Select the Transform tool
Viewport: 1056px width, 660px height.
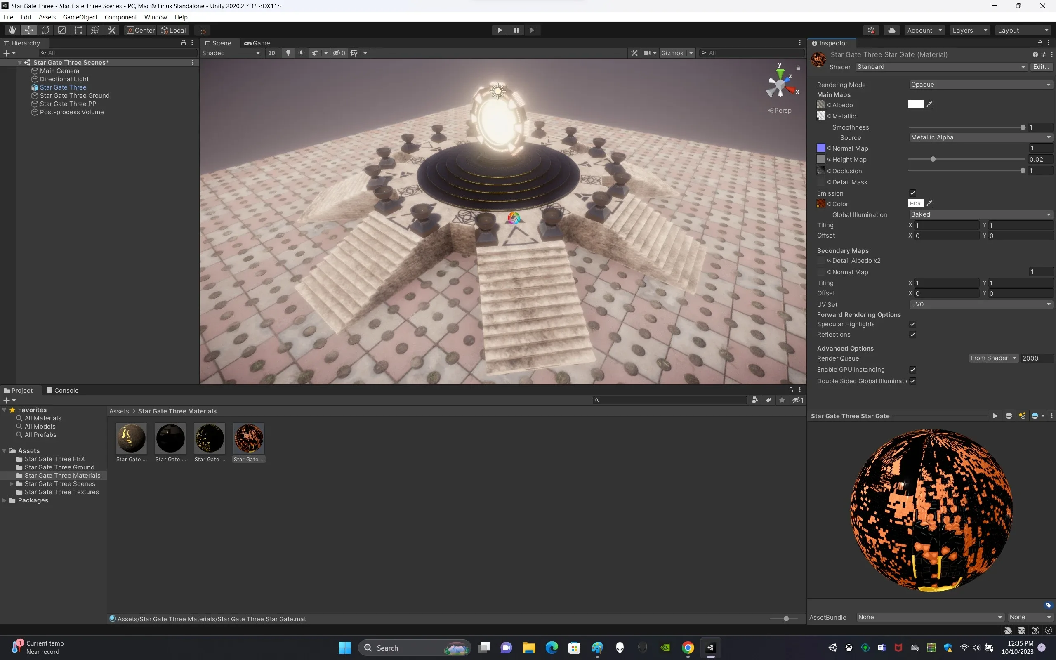click(x=95, y=30)
